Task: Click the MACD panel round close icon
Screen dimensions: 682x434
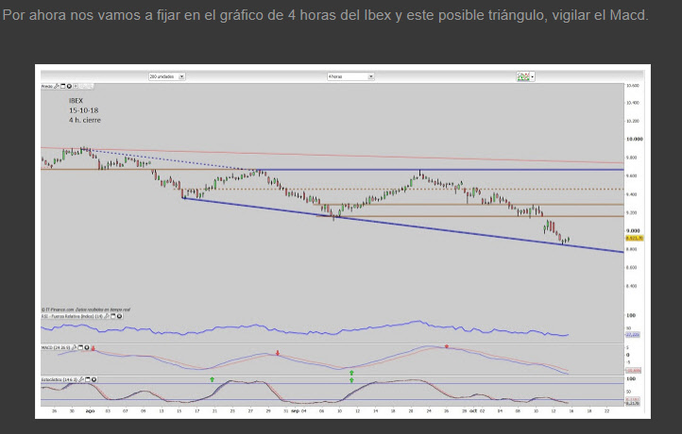Action: 87,347
